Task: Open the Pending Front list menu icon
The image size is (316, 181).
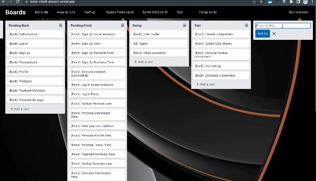Action: 123,26
